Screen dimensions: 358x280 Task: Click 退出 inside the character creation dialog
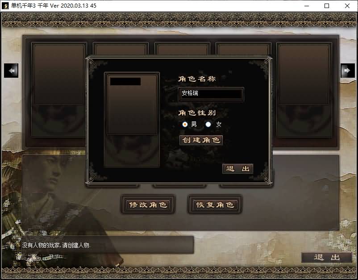point(237,169)
